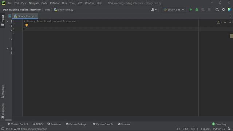Open the Run menu

(x=64, y=3)
